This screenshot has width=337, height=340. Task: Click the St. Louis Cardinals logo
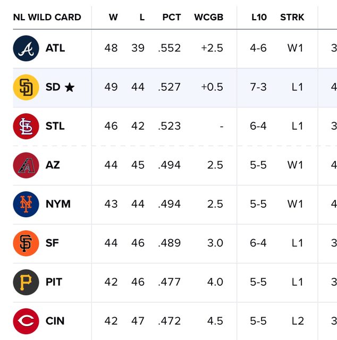26,126
